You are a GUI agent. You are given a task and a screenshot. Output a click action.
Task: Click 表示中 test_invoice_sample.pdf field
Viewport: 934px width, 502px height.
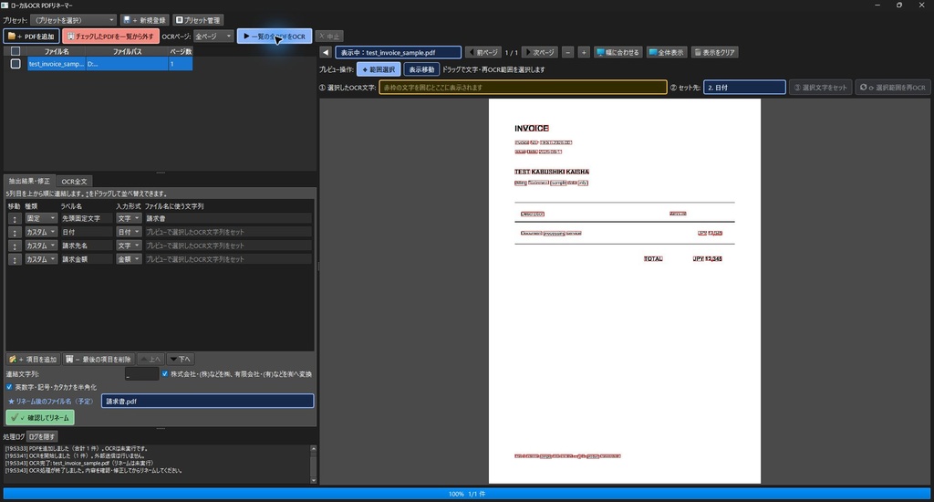(398, 52)
